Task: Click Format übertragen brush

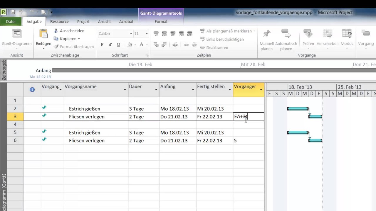Action: 74,47
